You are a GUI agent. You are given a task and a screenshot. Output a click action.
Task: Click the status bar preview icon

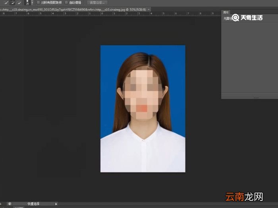[x=10, y=204]
